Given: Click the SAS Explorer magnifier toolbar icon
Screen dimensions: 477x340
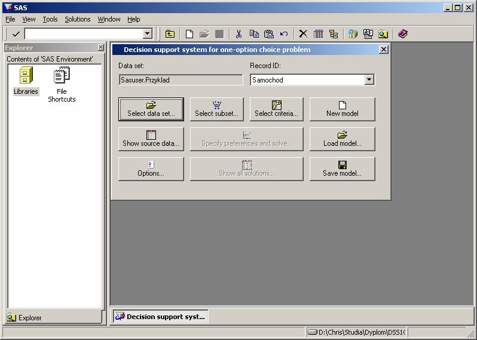Looking at the screenshot, I should [x=383, y=33].
